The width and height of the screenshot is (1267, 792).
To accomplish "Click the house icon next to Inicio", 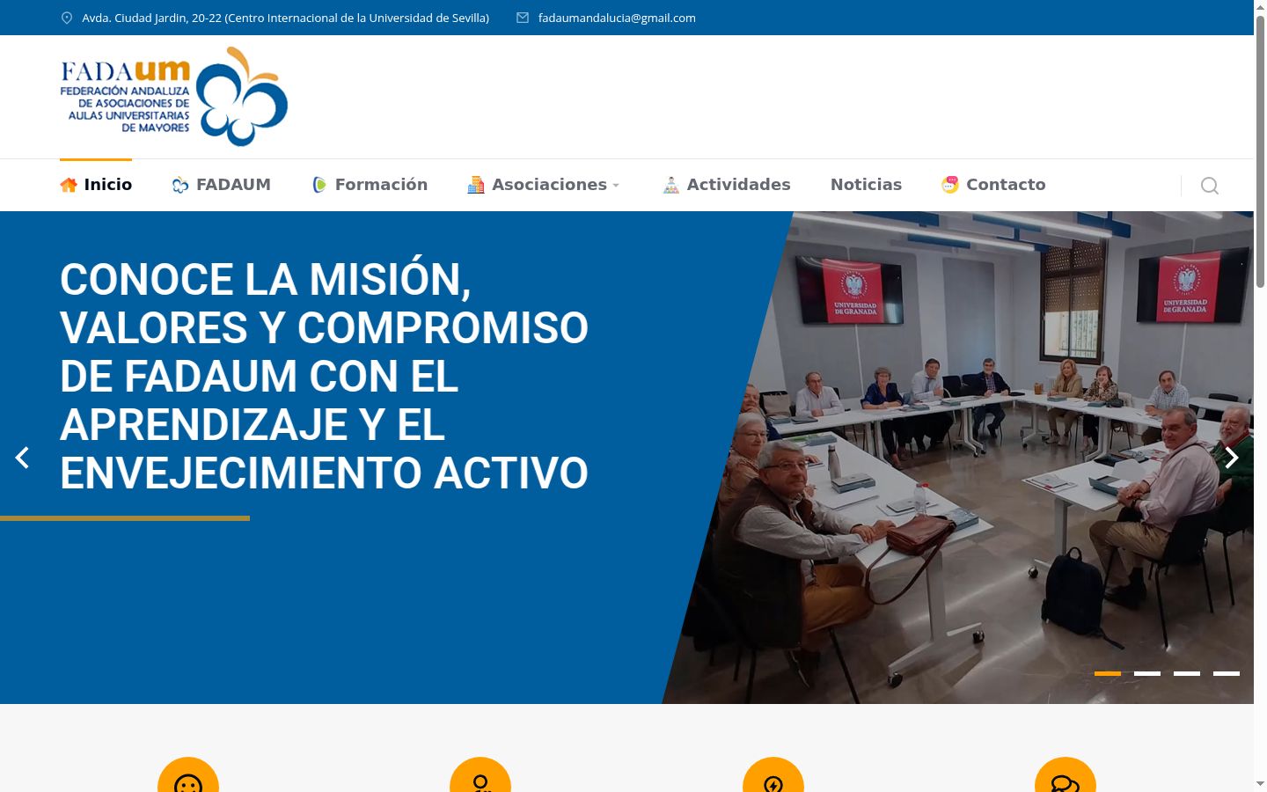I will point(69,185).
